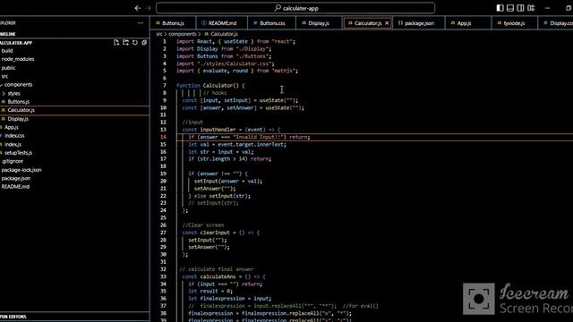This screenshot has height=322, width=573.
Task: Switch to package.json tab
Action: click(x=419, y=23)
